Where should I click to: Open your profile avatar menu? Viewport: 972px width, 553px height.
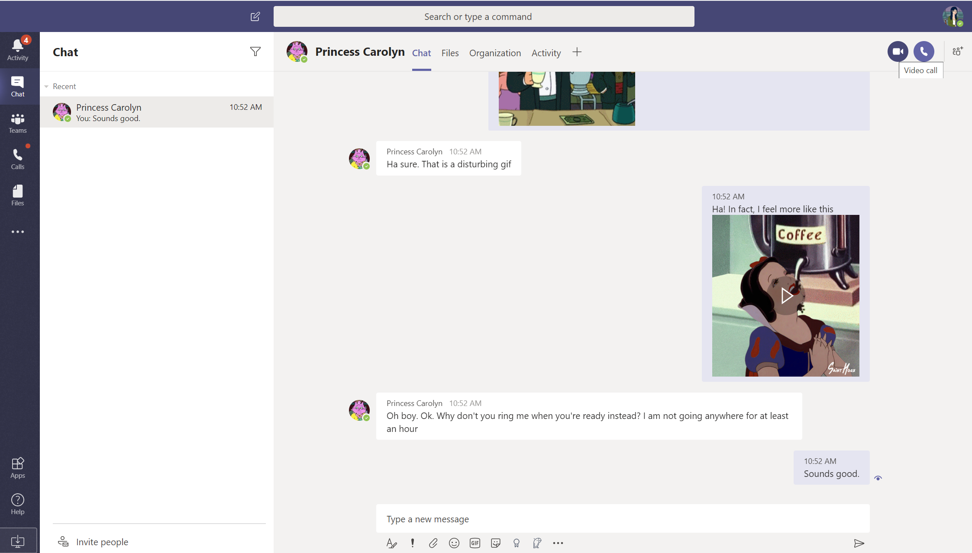[953, 16]
